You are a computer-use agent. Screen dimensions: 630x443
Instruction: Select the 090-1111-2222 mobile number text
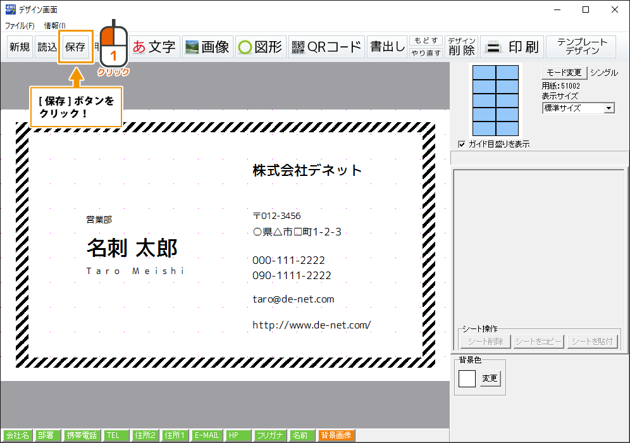(x=292, y=276)
